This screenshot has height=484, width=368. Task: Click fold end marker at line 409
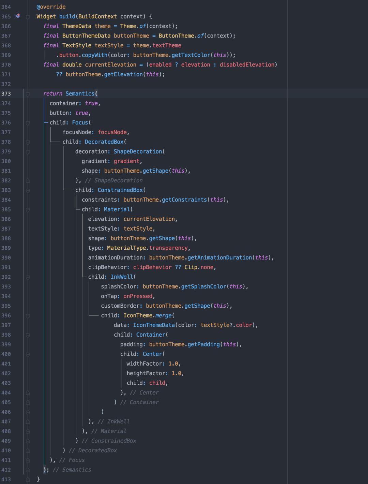coord(28,441)
